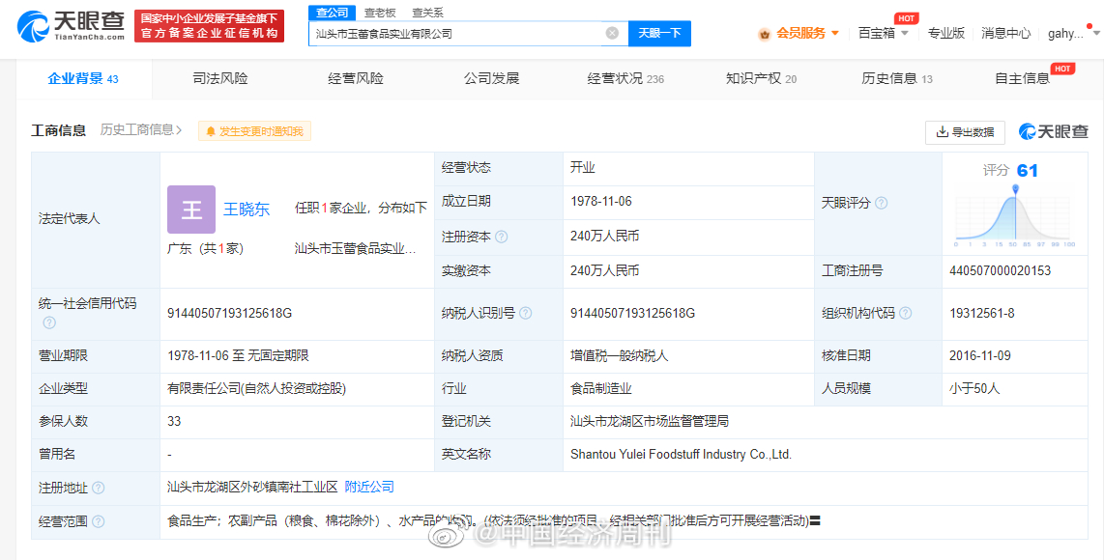Open the 司法风险 tab
Screen dimensions: 1104x560
coord(220,79)
